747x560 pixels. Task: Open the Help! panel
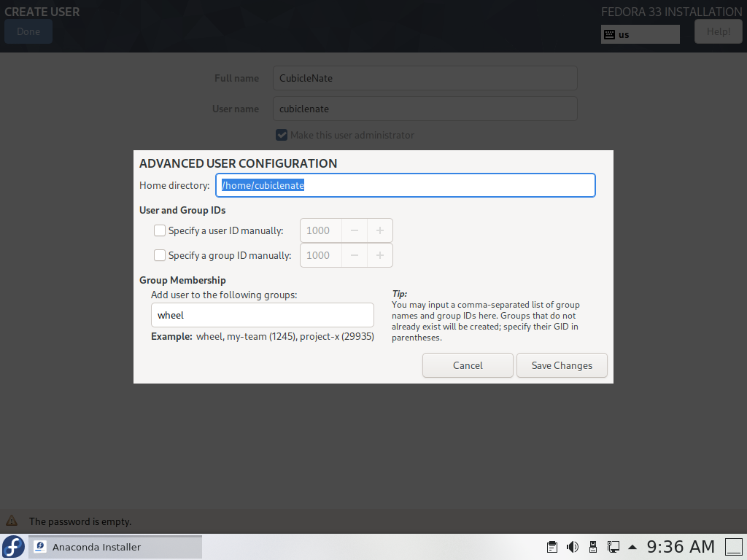[x=718, y=31]
